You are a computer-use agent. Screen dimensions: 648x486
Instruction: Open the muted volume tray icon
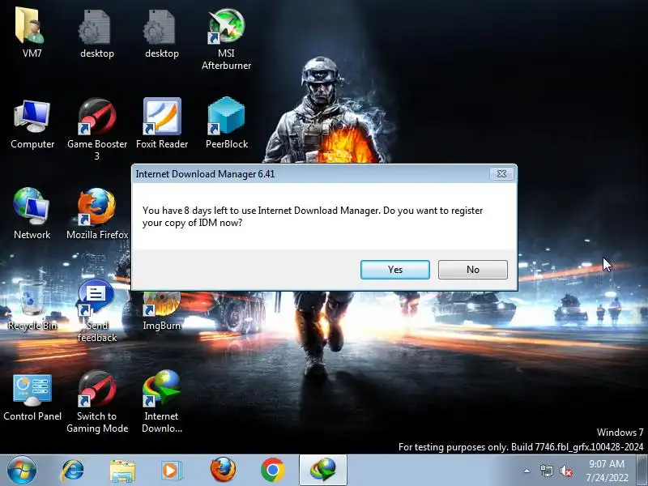tap(565, 471)
